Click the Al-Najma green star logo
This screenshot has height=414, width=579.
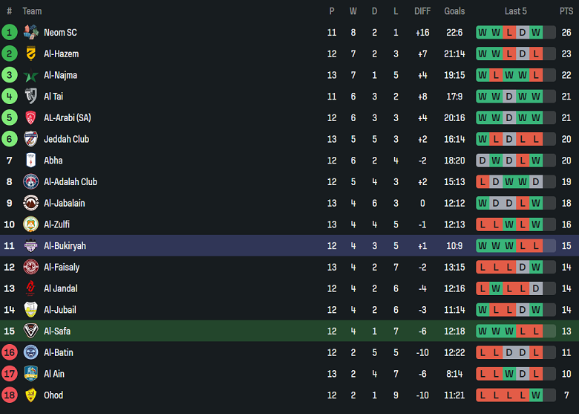tap(30, 75)
